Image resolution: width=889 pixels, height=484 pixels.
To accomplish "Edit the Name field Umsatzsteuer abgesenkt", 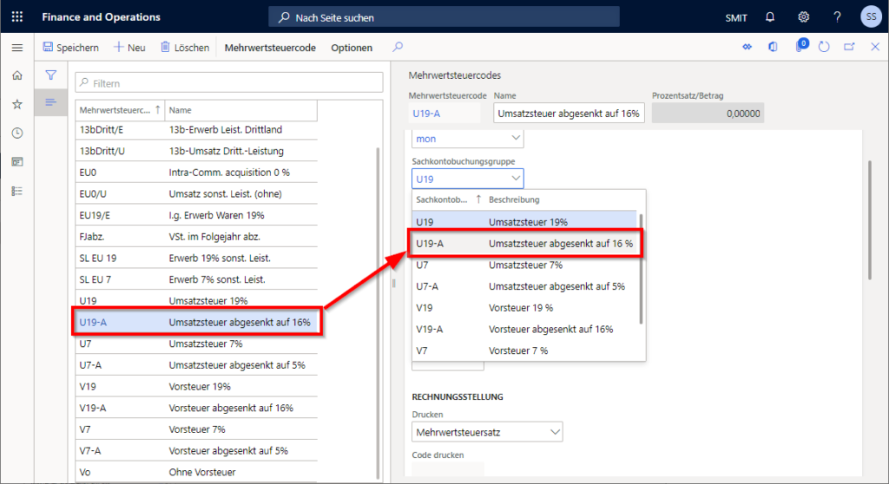I will (569, 114).
